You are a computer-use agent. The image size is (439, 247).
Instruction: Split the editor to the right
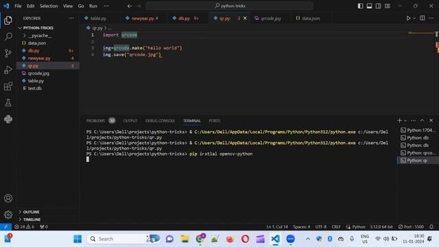[x=423, y=19]
